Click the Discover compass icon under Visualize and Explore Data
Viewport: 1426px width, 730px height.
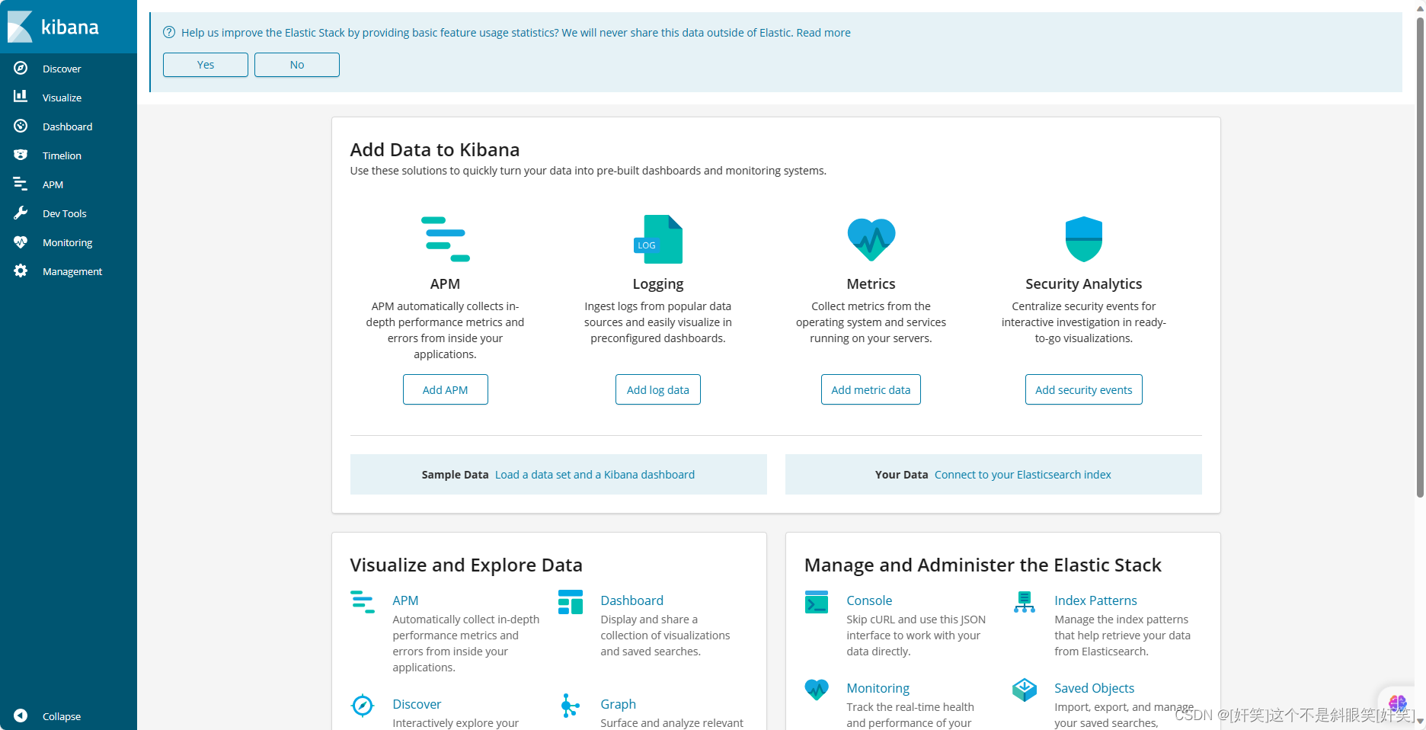pos(363,706)
